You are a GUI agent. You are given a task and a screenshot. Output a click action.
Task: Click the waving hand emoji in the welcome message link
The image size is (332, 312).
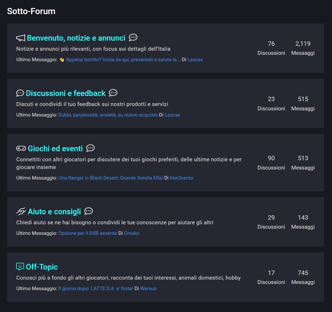pos(62,60)
